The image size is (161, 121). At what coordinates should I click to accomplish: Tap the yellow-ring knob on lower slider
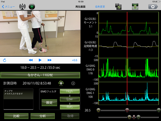coord(129,117)
